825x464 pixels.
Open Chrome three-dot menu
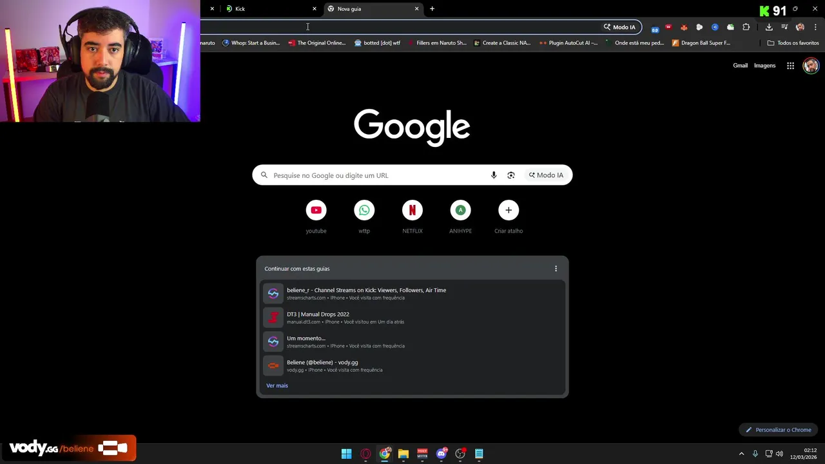(815, 27)
